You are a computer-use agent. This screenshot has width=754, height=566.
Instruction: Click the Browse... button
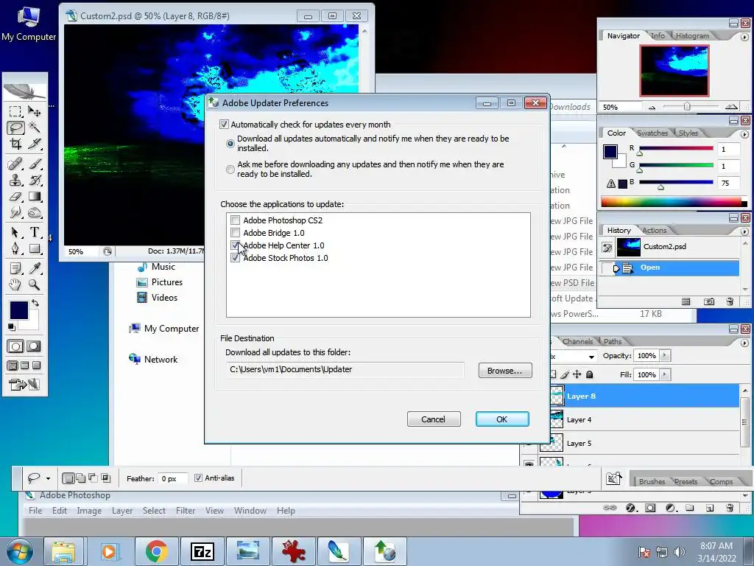pyautogui.click(x=505, y=371)
